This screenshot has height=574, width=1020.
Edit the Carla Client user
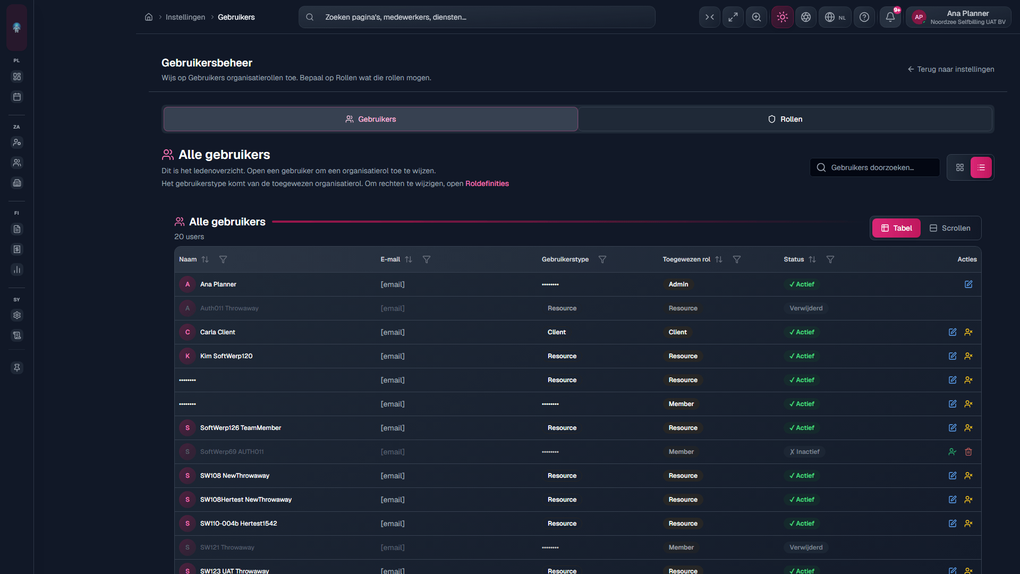tap(953, 332)
